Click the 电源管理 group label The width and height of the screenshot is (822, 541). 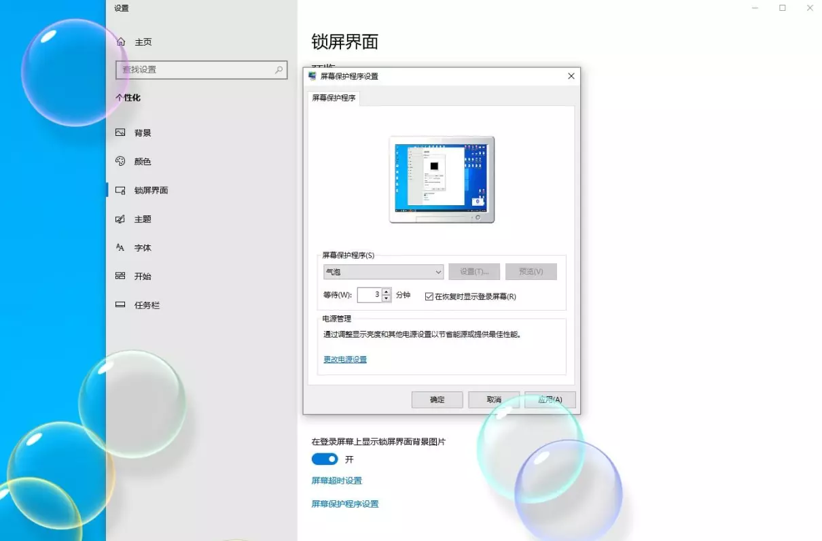(x=336, y=318)
